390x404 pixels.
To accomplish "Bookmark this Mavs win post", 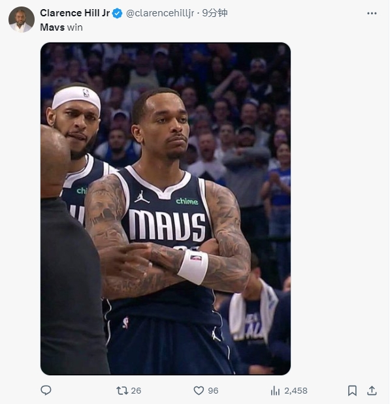I will point(352,390).
